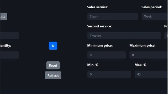Click the blue swap services icon
Viewport: 168px width, 94px height.
pyautogui.click(x=53, y=46)
